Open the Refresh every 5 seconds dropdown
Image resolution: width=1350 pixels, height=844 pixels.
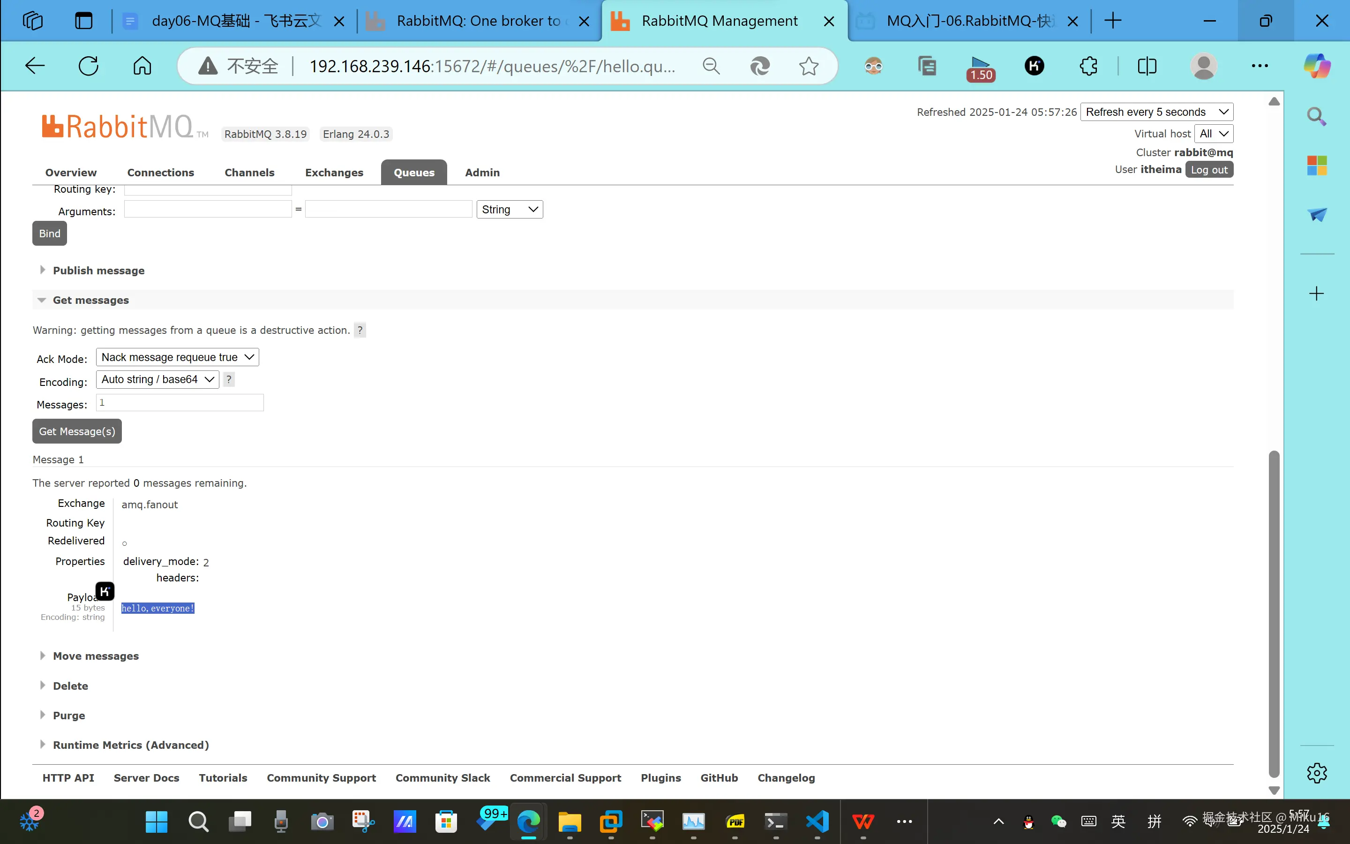pos(1156,112)
